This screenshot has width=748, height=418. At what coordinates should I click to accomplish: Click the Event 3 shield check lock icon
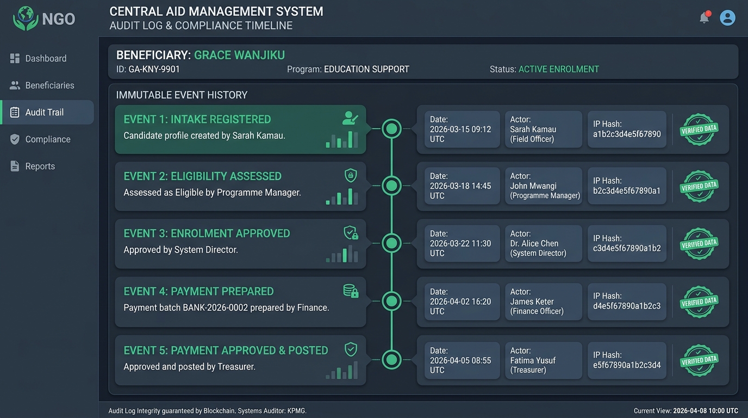tap(351, 233)
